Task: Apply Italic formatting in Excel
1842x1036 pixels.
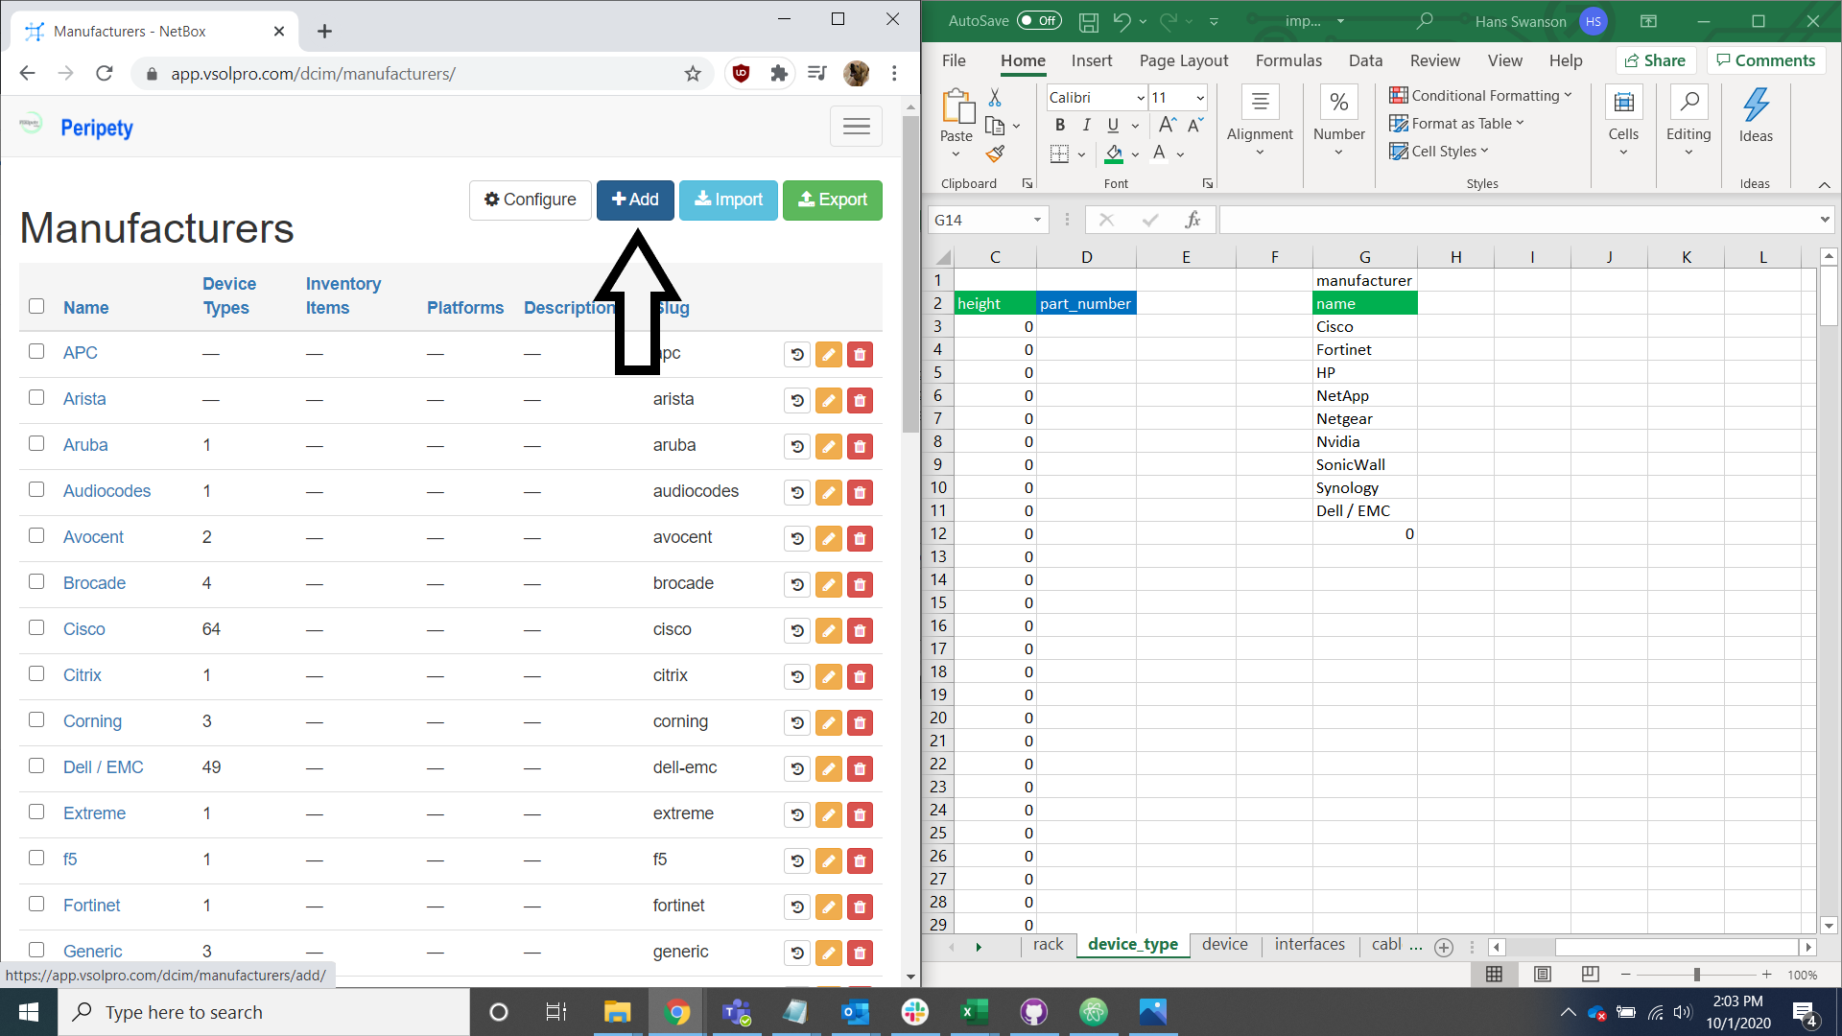Action: pyautogui.click(x=1086, y=125)
